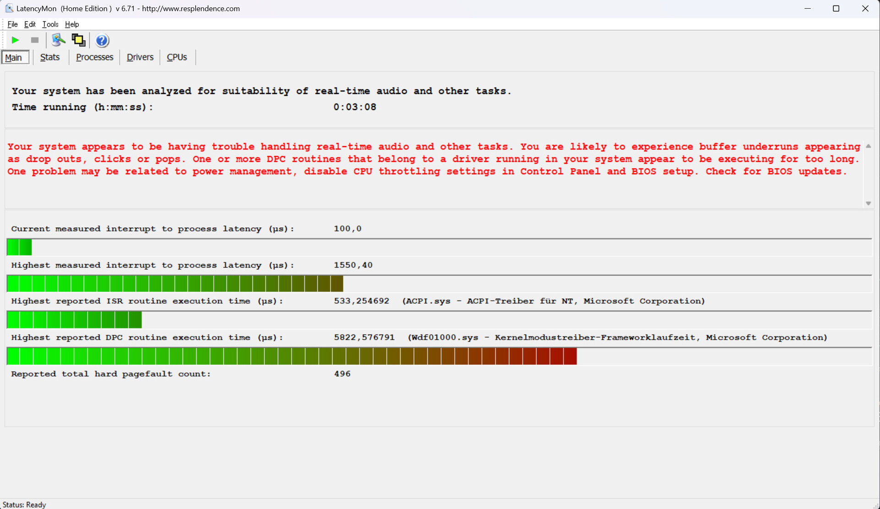This screenshot has height=509, width=880.
Task: Select the CPUs tab
Action: (x=177, y=57)
